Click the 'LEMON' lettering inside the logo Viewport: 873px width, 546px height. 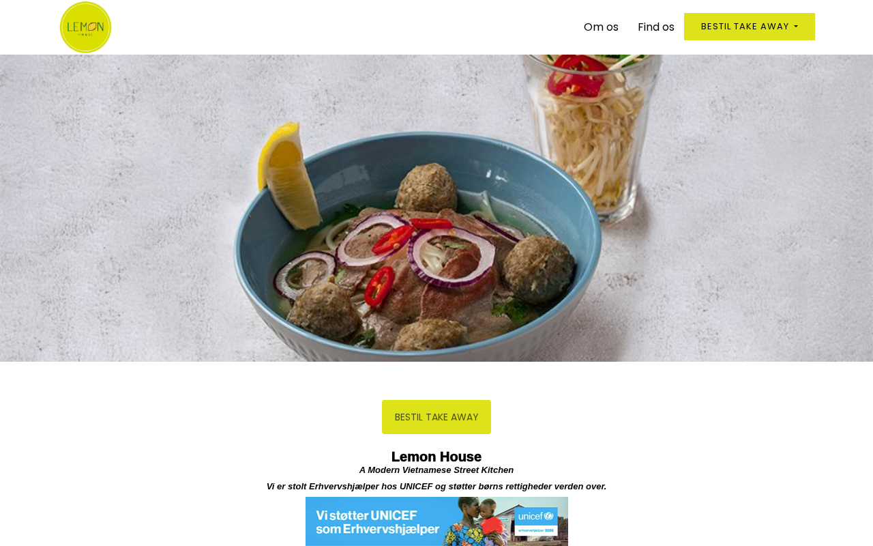85,27
